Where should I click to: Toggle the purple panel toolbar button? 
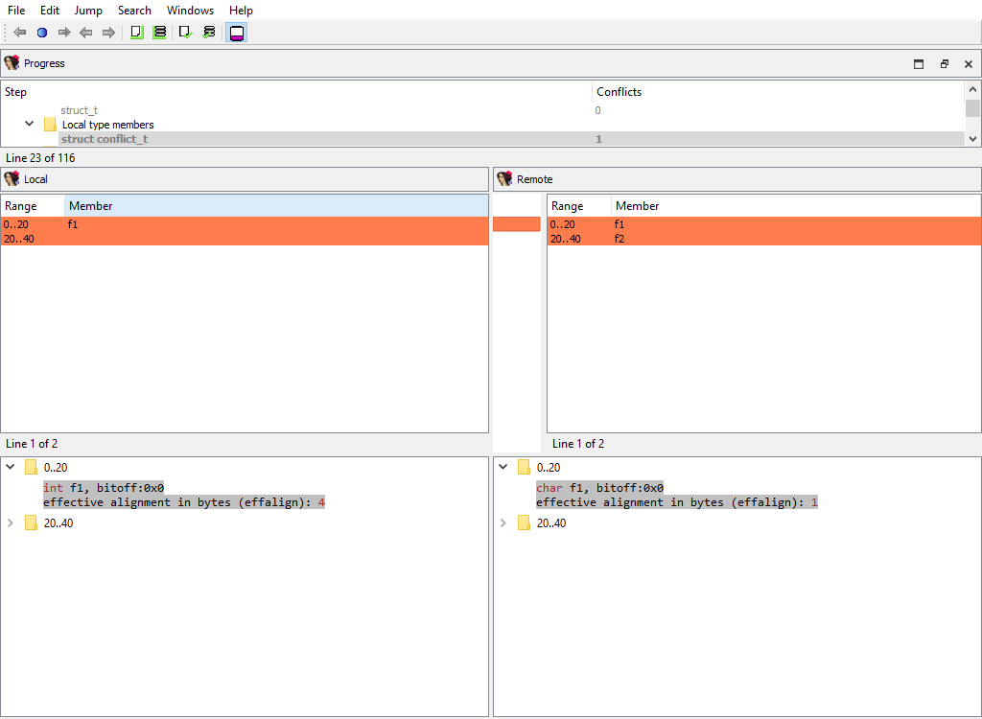click(x=236, y=33)
